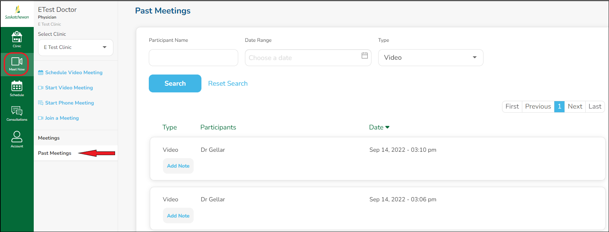
Task: Open calendar picker icon in Date Range
Action: 364,56
